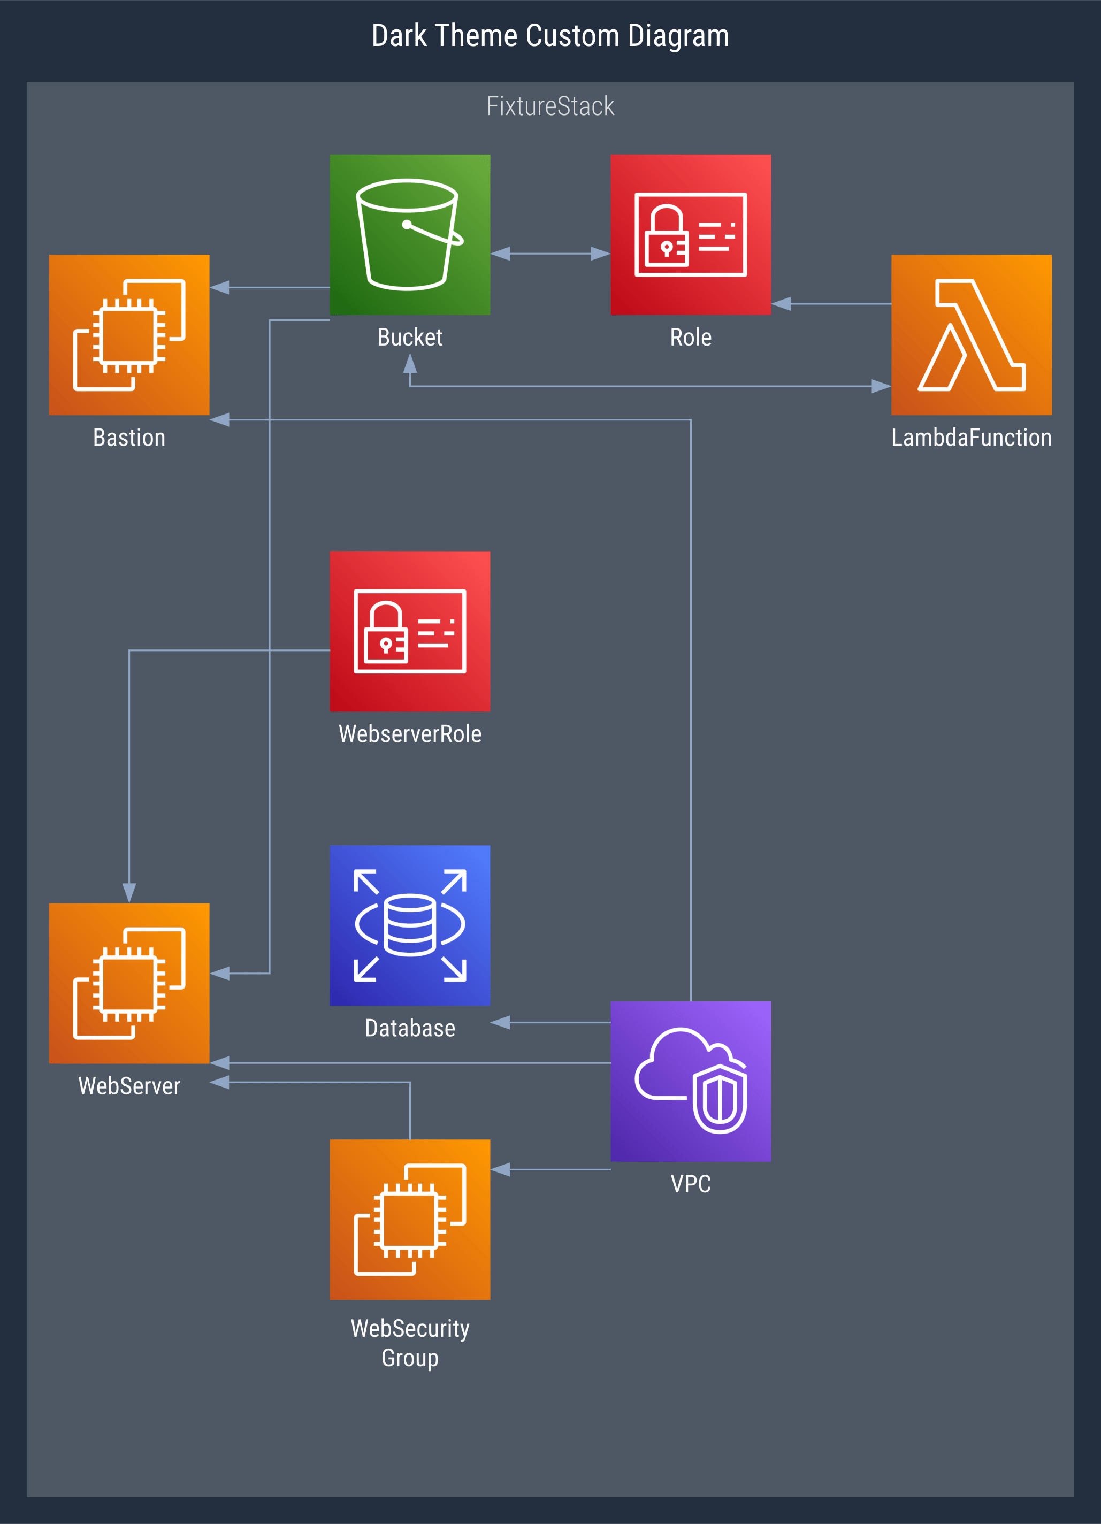Click the LambdaFunction text label
1101x1524 pixels.
970,438
